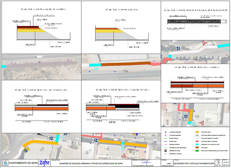Pick the white unshared asphalt legend swatch
231x168 pixels.
tap(197, 138)
